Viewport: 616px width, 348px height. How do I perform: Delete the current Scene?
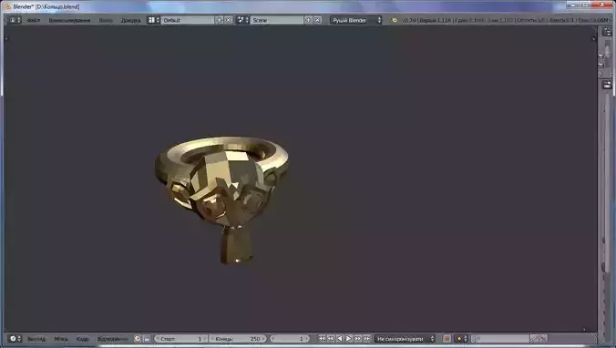[x=317, y=20]
